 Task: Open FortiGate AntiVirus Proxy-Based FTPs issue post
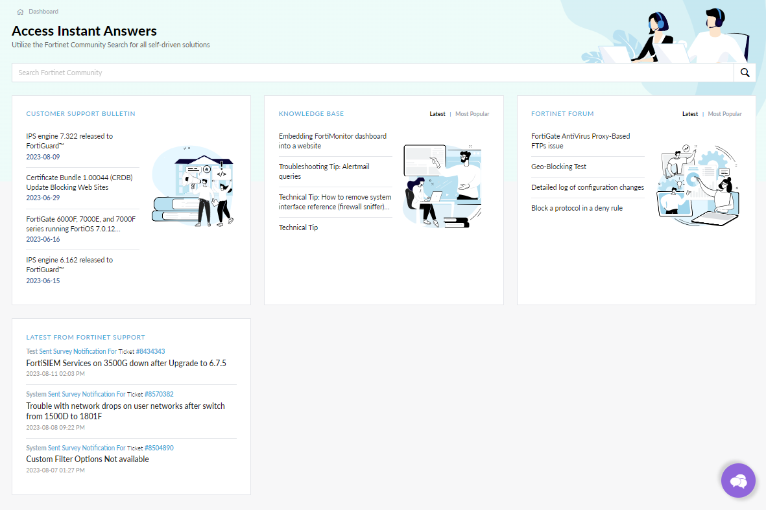(x=580, y=141)
